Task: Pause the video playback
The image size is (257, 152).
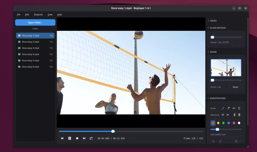Action: coord(70,138)
